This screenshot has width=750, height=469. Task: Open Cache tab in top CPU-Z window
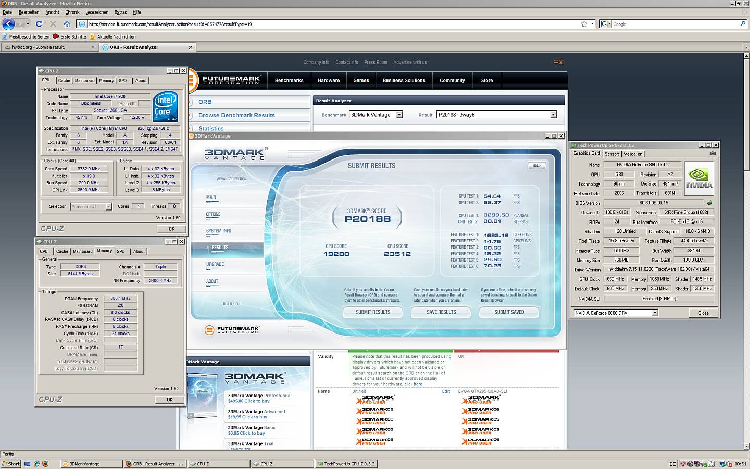(64, 81)
